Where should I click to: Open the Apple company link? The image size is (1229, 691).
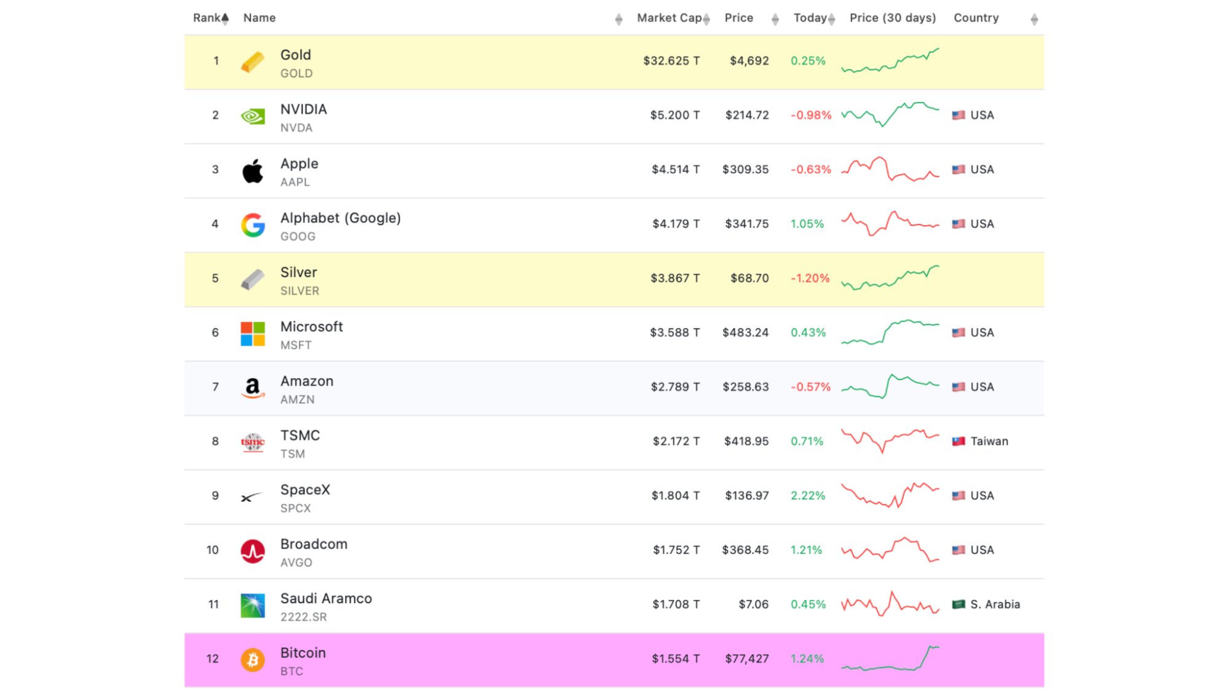click(x=299, y=164)
